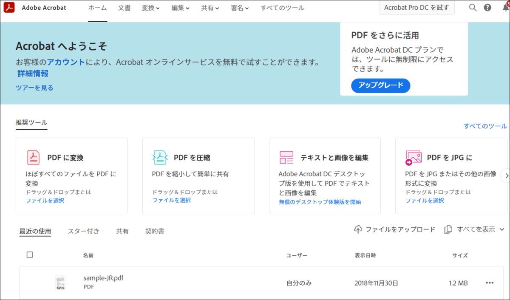Click the PDF をさらに活用 heading

[385, 35]
